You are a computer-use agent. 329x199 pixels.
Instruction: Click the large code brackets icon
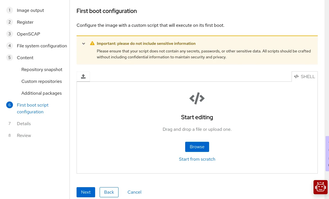(x=197, y=98)
